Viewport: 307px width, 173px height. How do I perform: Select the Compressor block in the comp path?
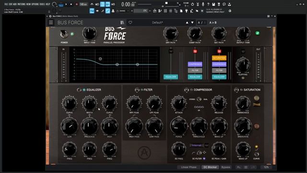click(x=195, y=64)
